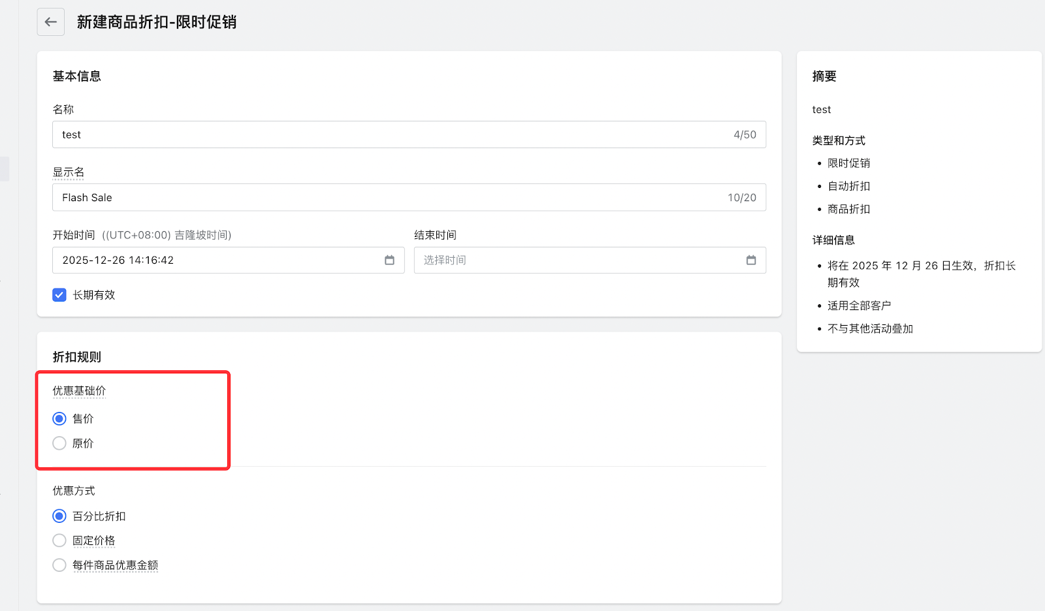
Task: Click the 摘要 panel heading
Action: coord(824,76)
